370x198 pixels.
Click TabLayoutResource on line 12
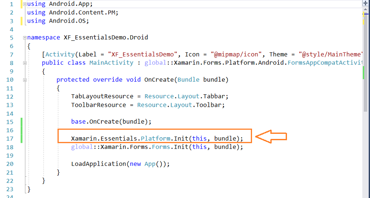click(x=102, y=96)
